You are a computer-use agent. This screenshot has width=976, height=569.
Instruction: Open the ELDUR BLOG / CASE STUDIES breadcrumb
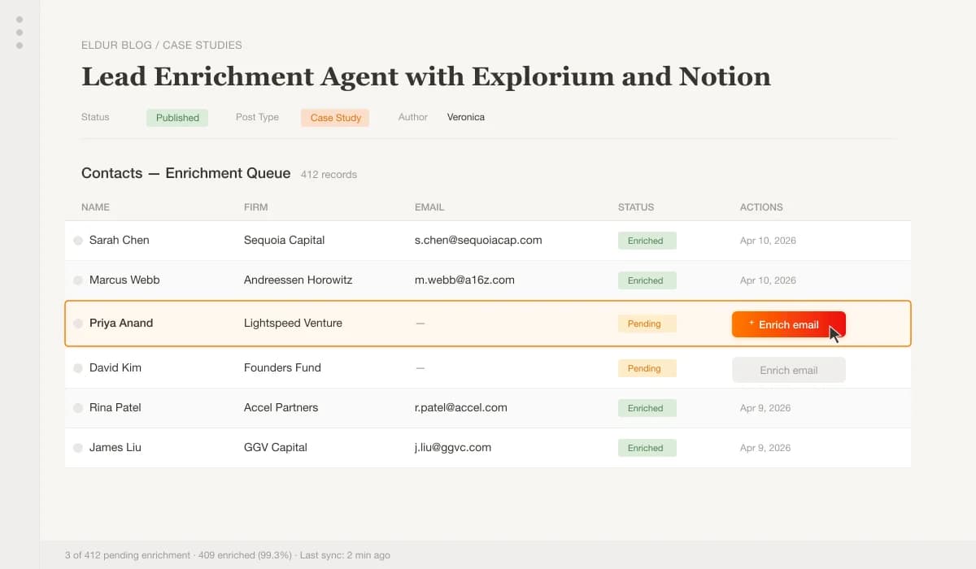pos(162,45)
